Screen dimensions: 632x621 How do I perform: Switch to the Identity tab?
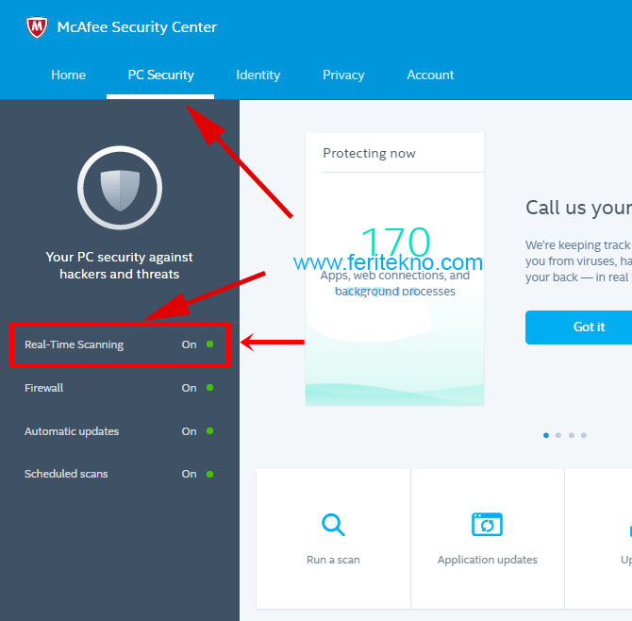(x=258, y=75)
